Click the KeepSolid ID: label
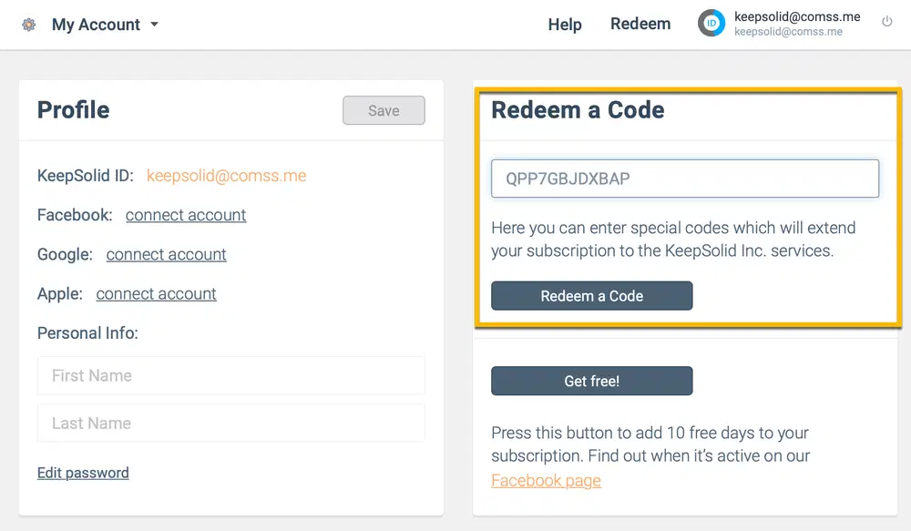 pyautogui.click(x=86, y=176)
